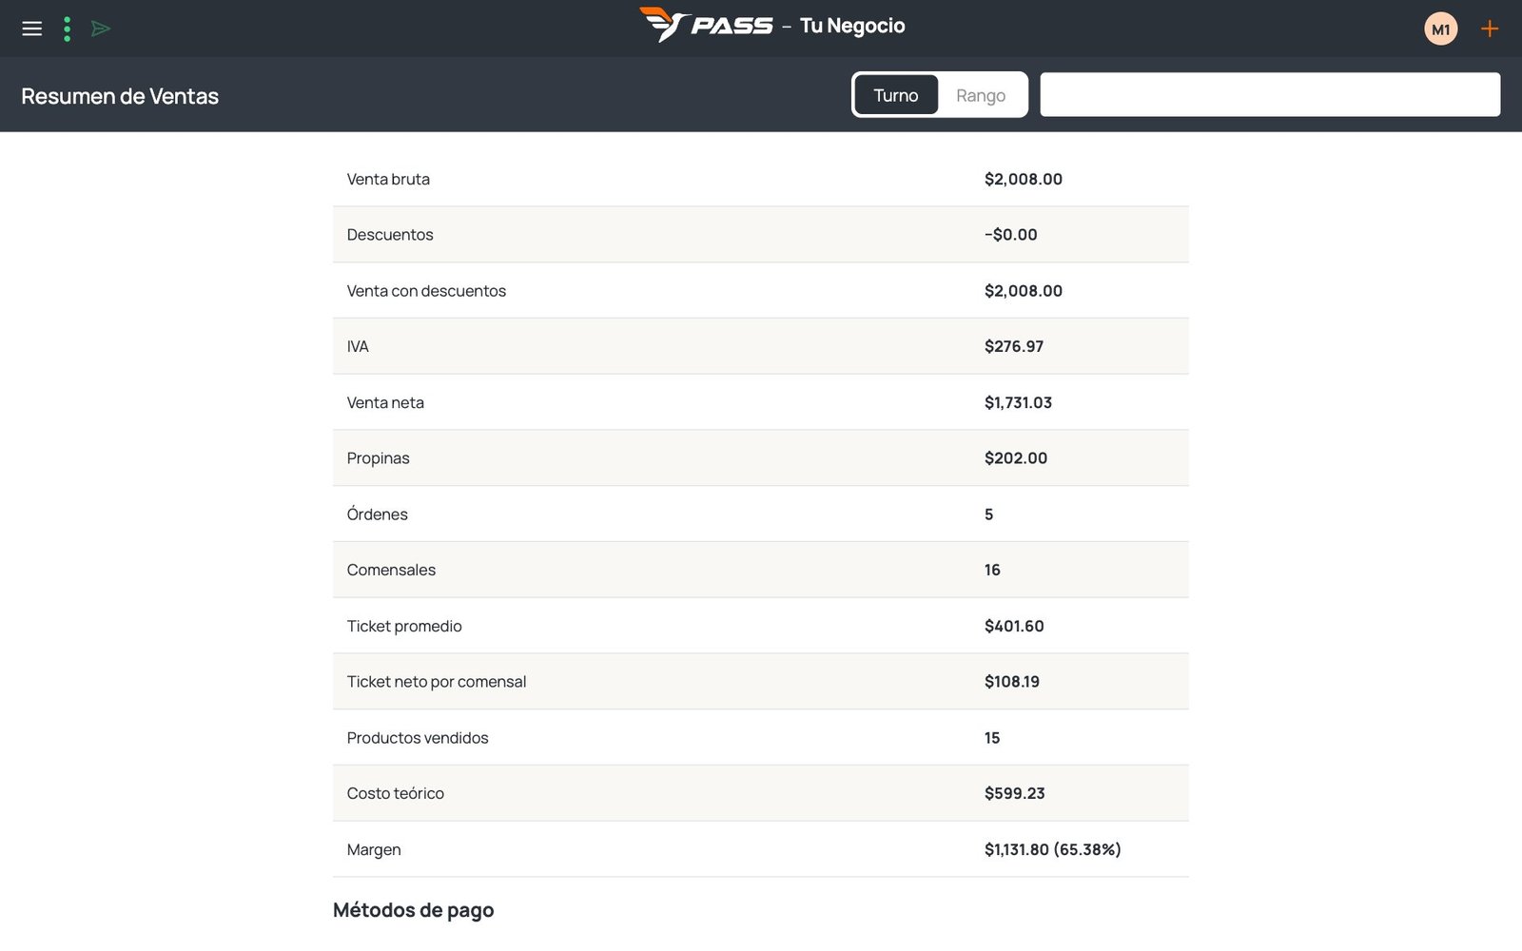Viewport: 1522px width, 951px height.
Task: Click the orange plus add icon
Action: coord(1490,29)
